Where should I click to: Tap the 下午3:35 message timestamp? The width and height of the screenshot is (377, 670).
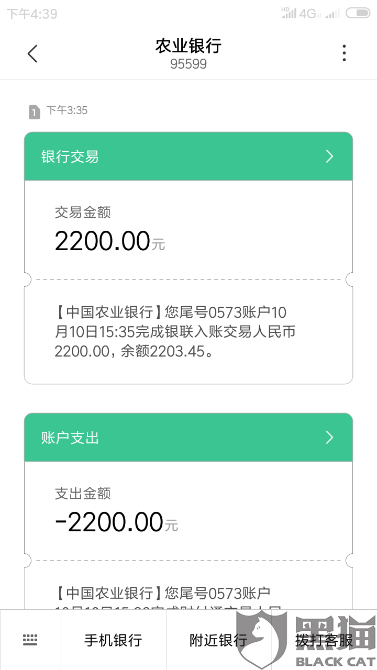click(x=67, y=110)
